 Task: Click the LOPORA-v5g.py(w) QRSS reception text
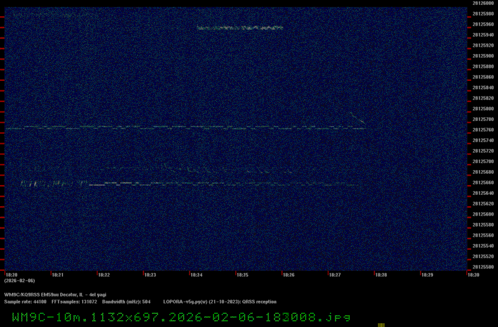click(x=220, y=302)
